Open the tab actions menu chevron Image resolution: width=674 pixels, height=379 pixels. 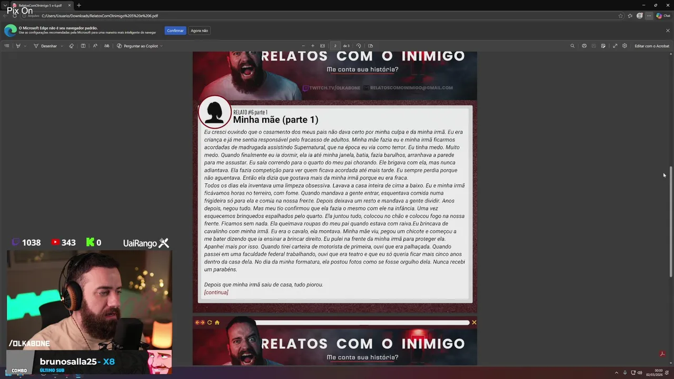click(x=4, y=5)
